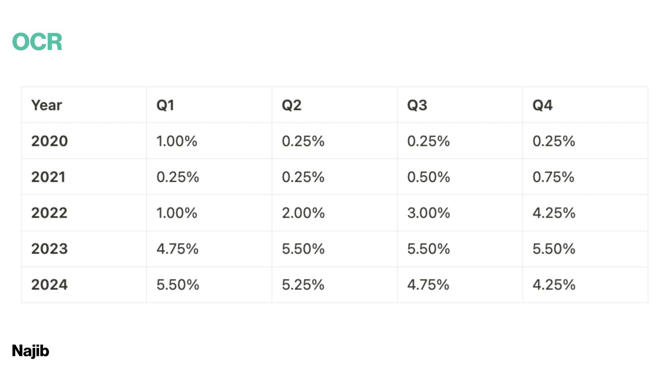Select the 2020 Q1 cell showing 1.00%
This screenshot has width=667, height=384.
tap(177, 141)
